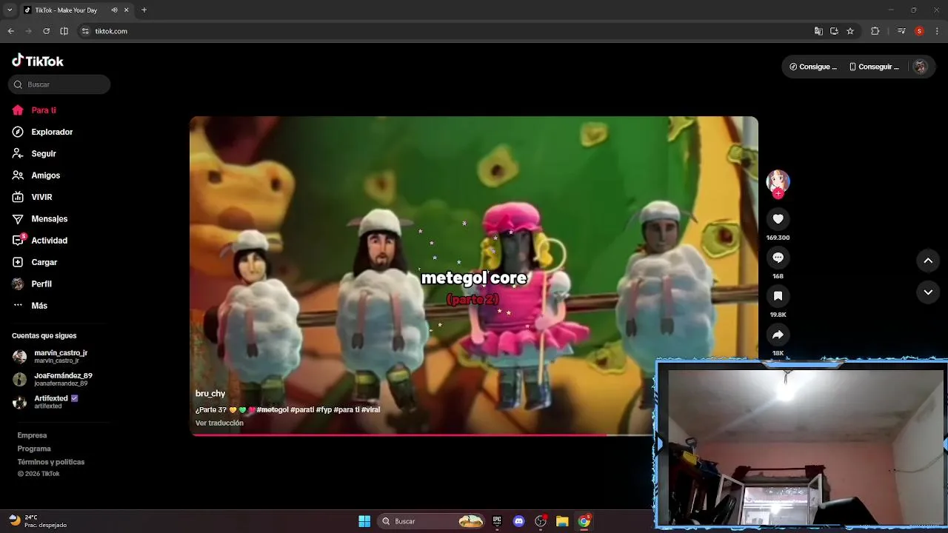Screen dimensions: 948x533
Task: Bookmark this page with the star
Action: [x=850, y=31]
